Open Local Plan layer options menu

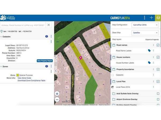[x=153, y=82]
